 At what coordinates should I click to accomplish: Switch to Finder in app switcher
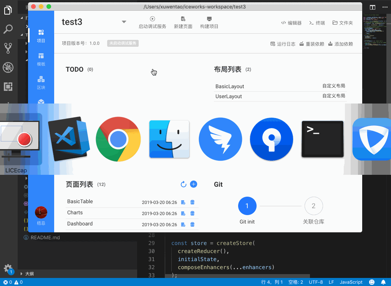tap(169, 139)
